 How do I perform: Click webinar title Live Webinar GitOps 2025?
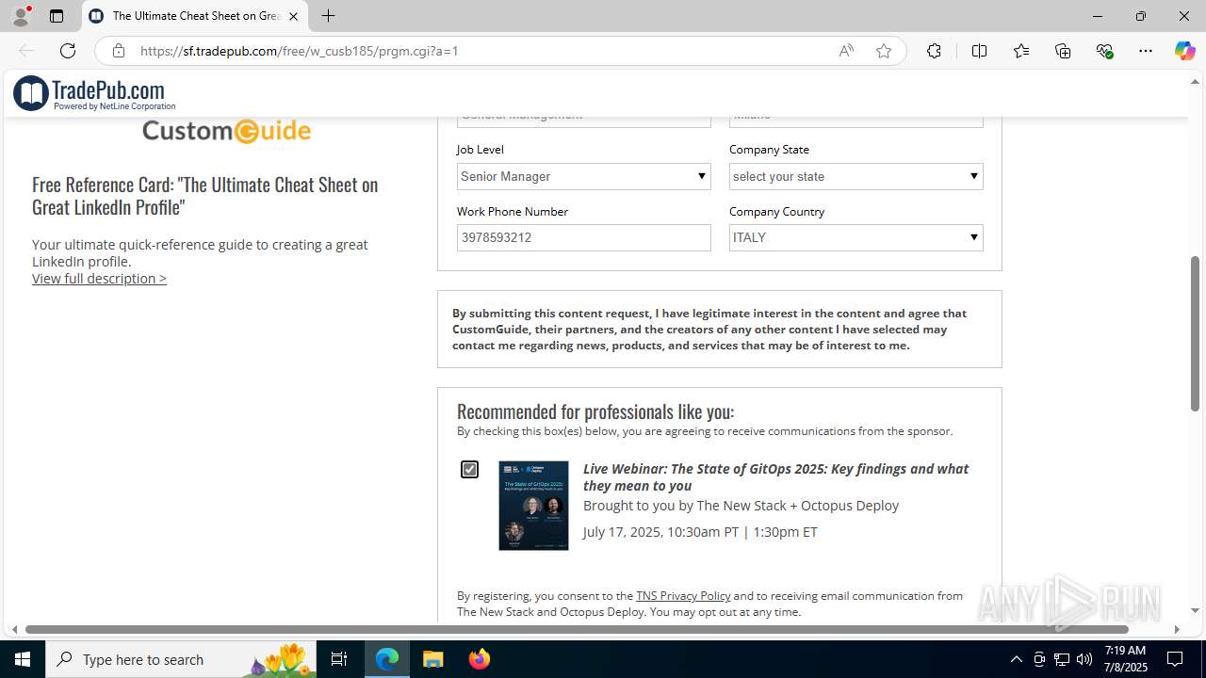[x=775, y=477]
